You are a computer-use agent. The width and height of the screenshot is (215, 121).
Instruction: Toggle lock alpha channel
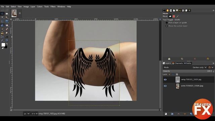point(177,74)
